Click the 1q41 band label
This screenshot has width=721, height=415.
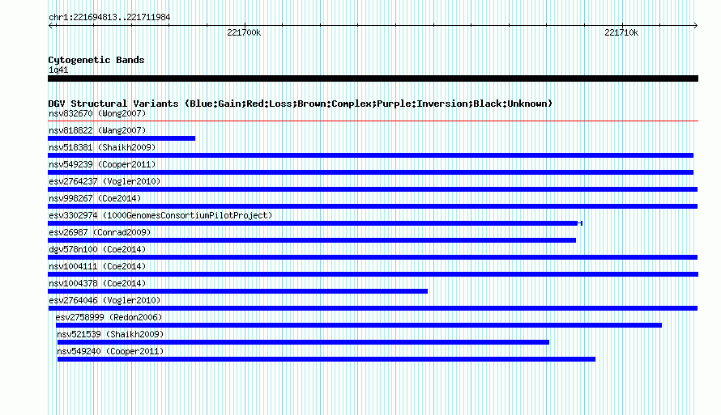click(58, 70)
